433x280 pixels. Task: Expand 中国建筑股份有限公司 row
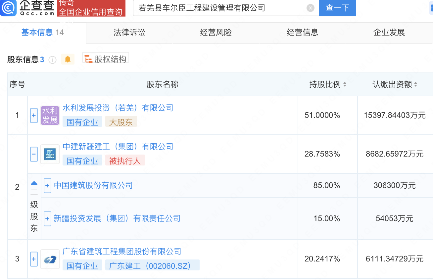click(47, 186)
